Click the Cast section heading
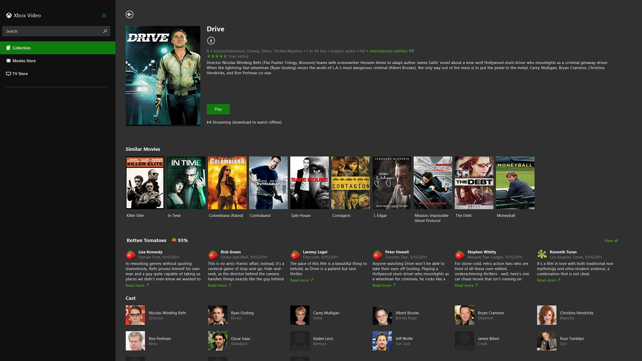Image resolution: width=642 pixels, height=361 pixels. click(130, 298)
